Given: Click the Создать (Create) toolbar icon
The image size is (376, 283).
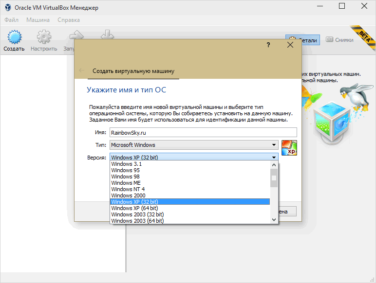Looking at the screenshot, I should (14, 37).
